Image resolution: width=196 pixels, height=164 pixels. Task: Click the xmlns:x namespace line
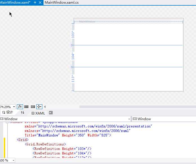click(x=78, y=131)
